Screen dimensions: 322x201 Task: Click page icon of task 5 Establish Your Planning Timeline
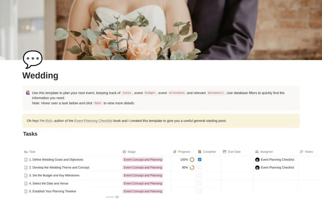pos(26,191)
